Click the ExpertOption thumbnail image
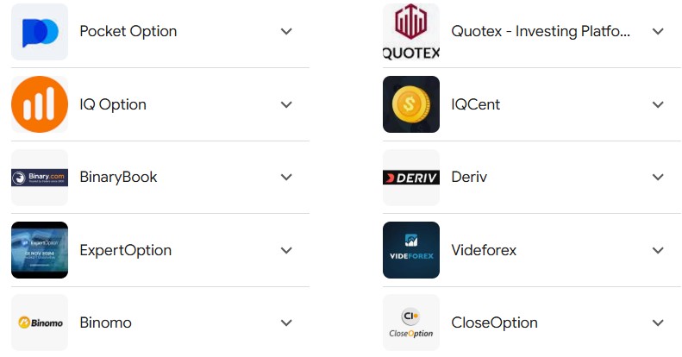682x357 pixels. (40, 250)
